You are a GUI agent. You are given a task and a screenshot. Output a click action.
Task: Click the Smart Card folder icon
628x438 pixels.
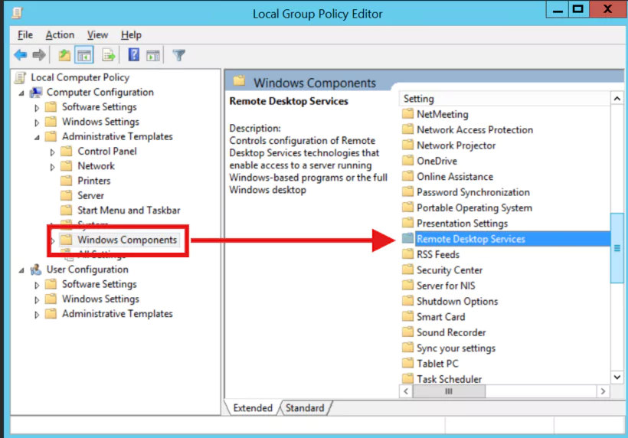pos(407,317)
